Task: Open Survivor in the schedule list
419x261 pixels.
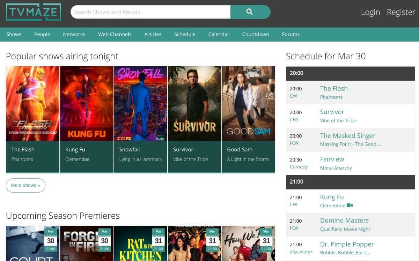Action: (x=332, y=112)
